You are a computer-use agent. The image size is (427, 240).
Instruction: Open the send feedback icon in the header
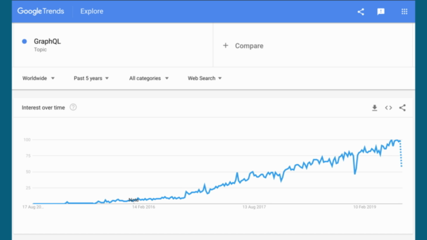381,12
